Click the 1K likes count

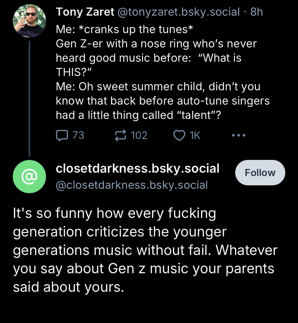point(195,136)
